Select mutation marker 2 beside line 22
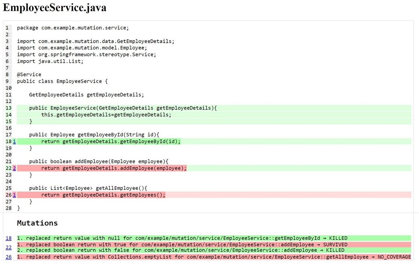This screenshot has width=419, height=265. [14, 168]
